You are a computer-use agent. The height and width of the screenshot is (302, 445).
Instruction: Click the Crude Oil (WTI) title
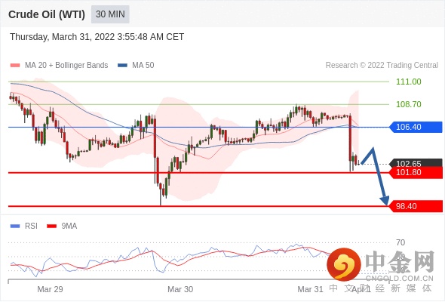47,14
